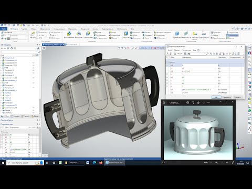
Task: Switch to the Чертёж ribbon tab
Action: coord(24,29)
